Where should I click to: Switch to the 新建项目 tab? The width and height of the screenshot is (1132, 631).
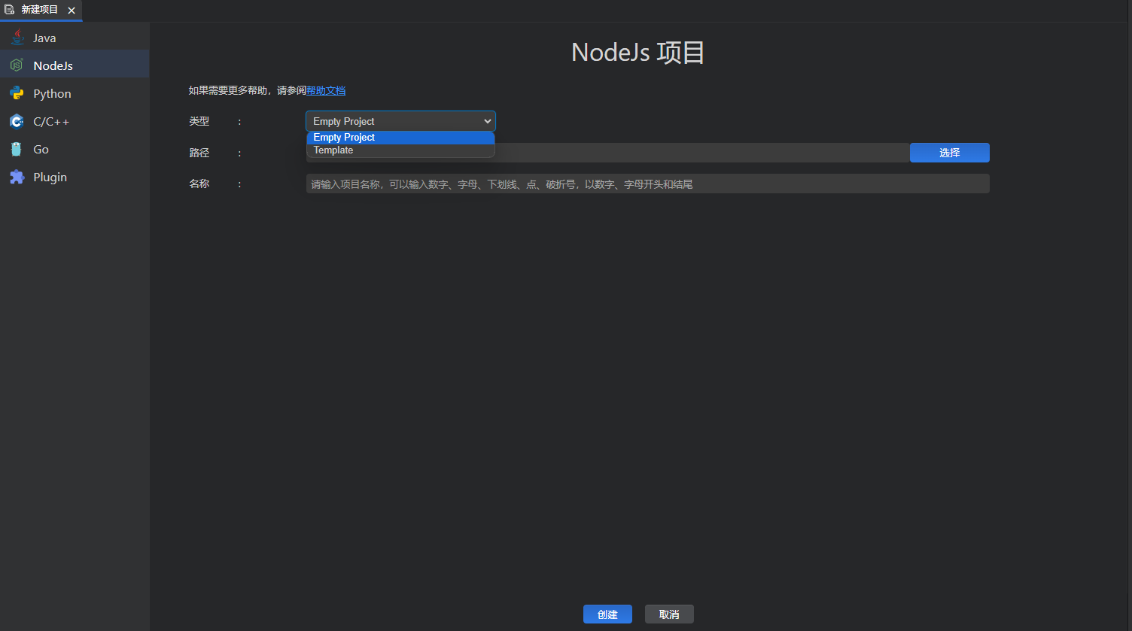pos(41,10)
